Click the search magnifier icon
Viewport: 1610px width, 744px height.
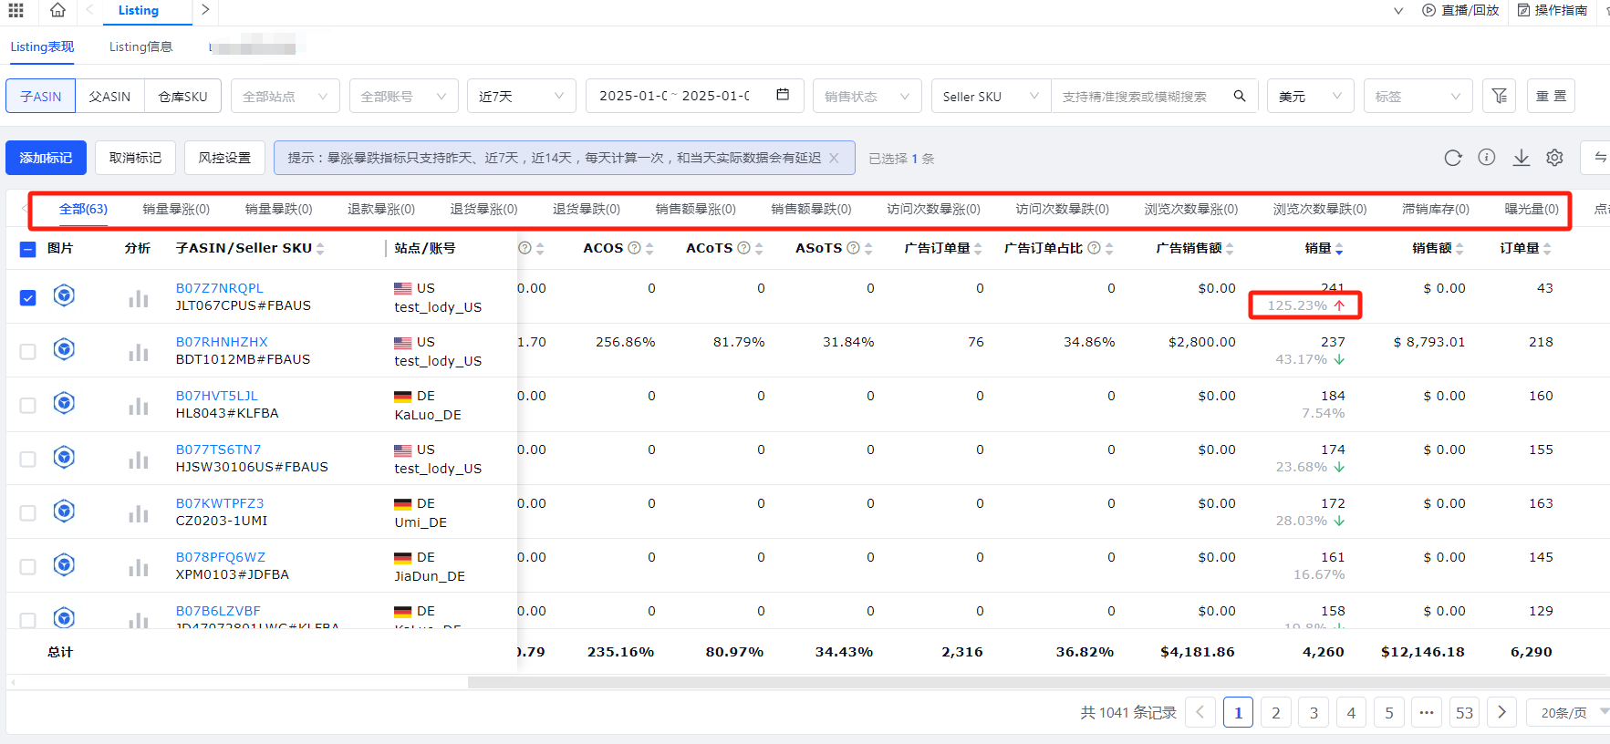[1239, 96]
